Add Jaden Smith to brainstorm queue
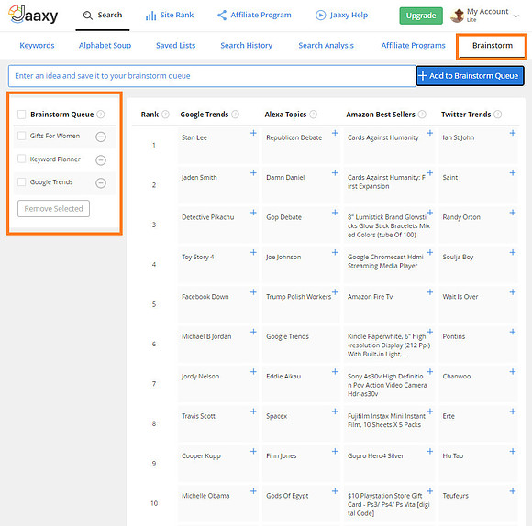The image size is (532, 526). tap(253, 173)
